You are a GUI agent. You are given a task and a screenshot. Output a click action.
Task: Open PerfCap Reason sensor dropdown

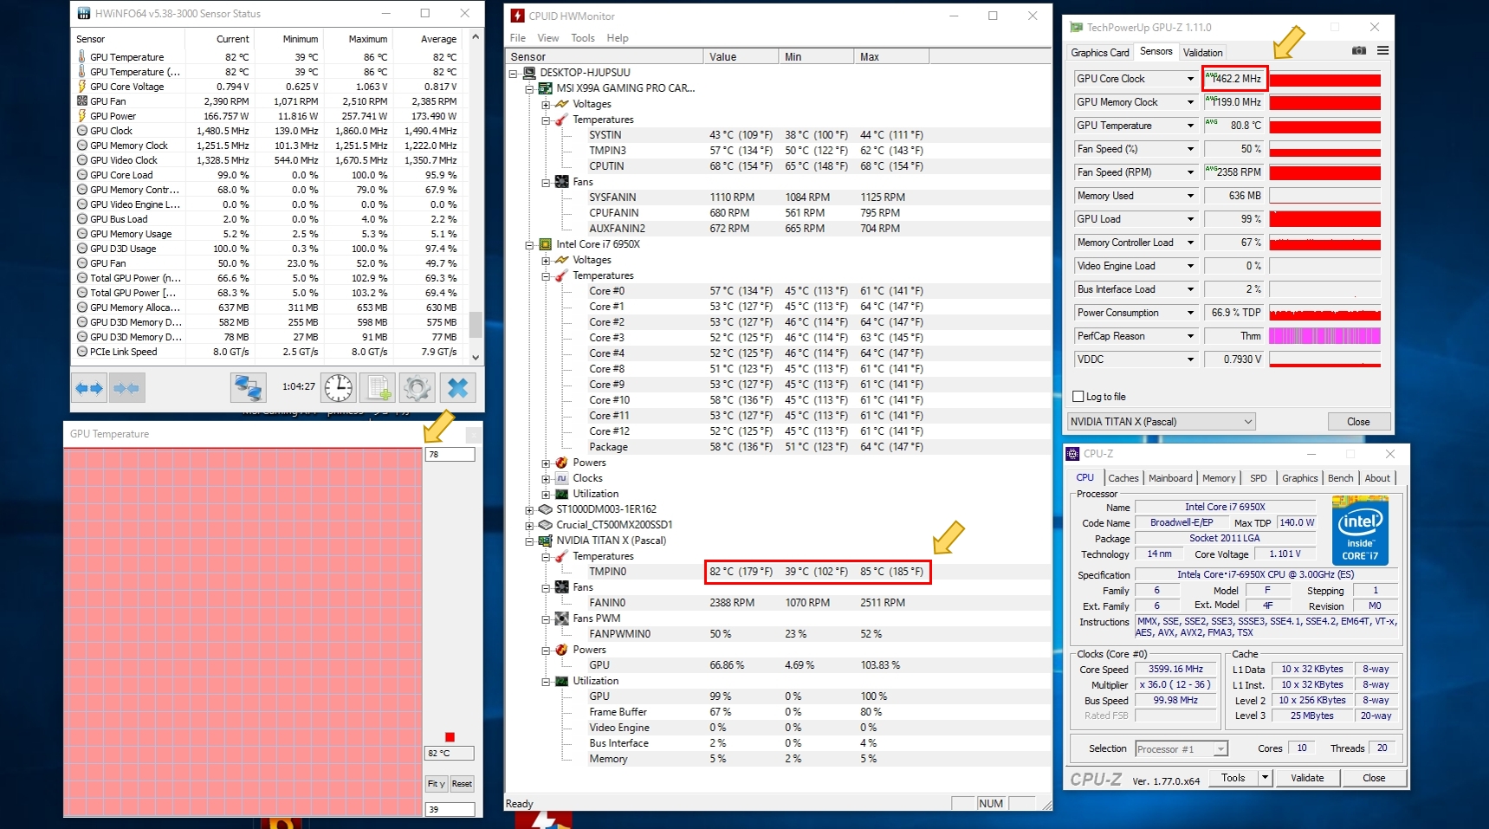click(x=1190, y=336)
